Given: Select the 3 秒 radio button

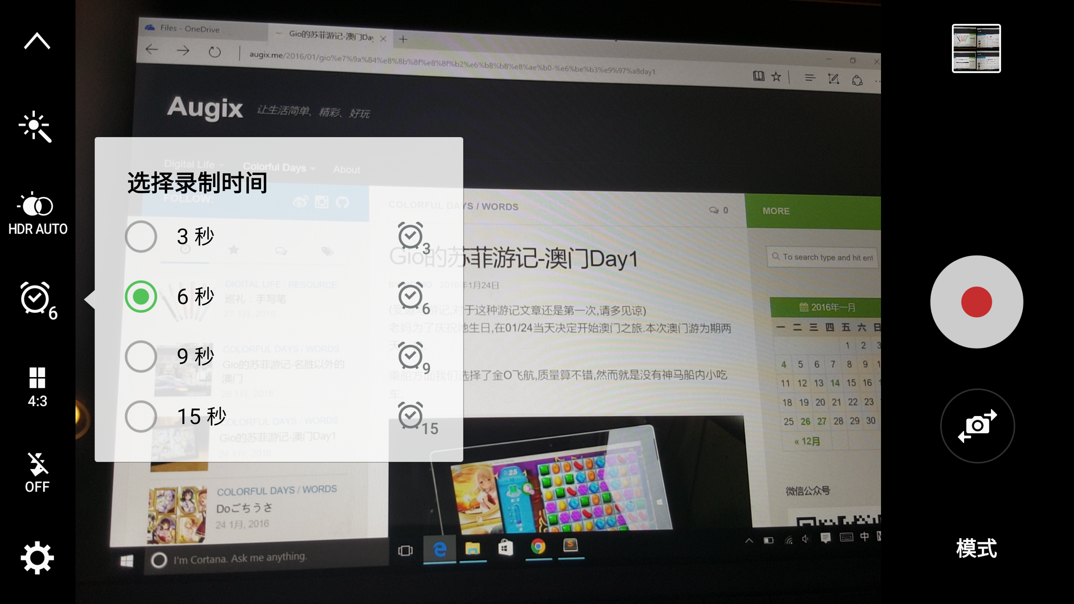Looking at the screenshot, I should pyautogui.click(x=141, y=237).
